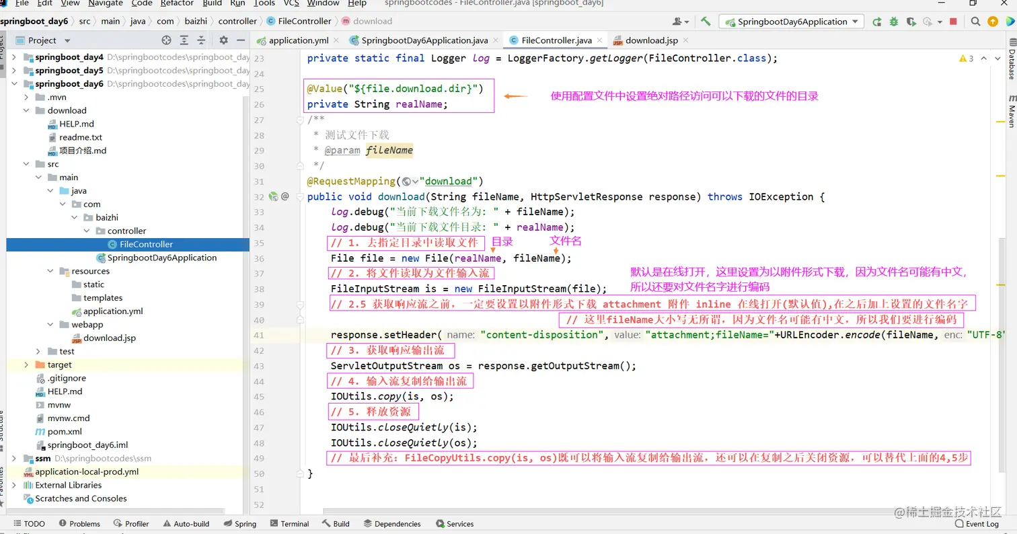Open the Spring tool window

pos(239,523)
